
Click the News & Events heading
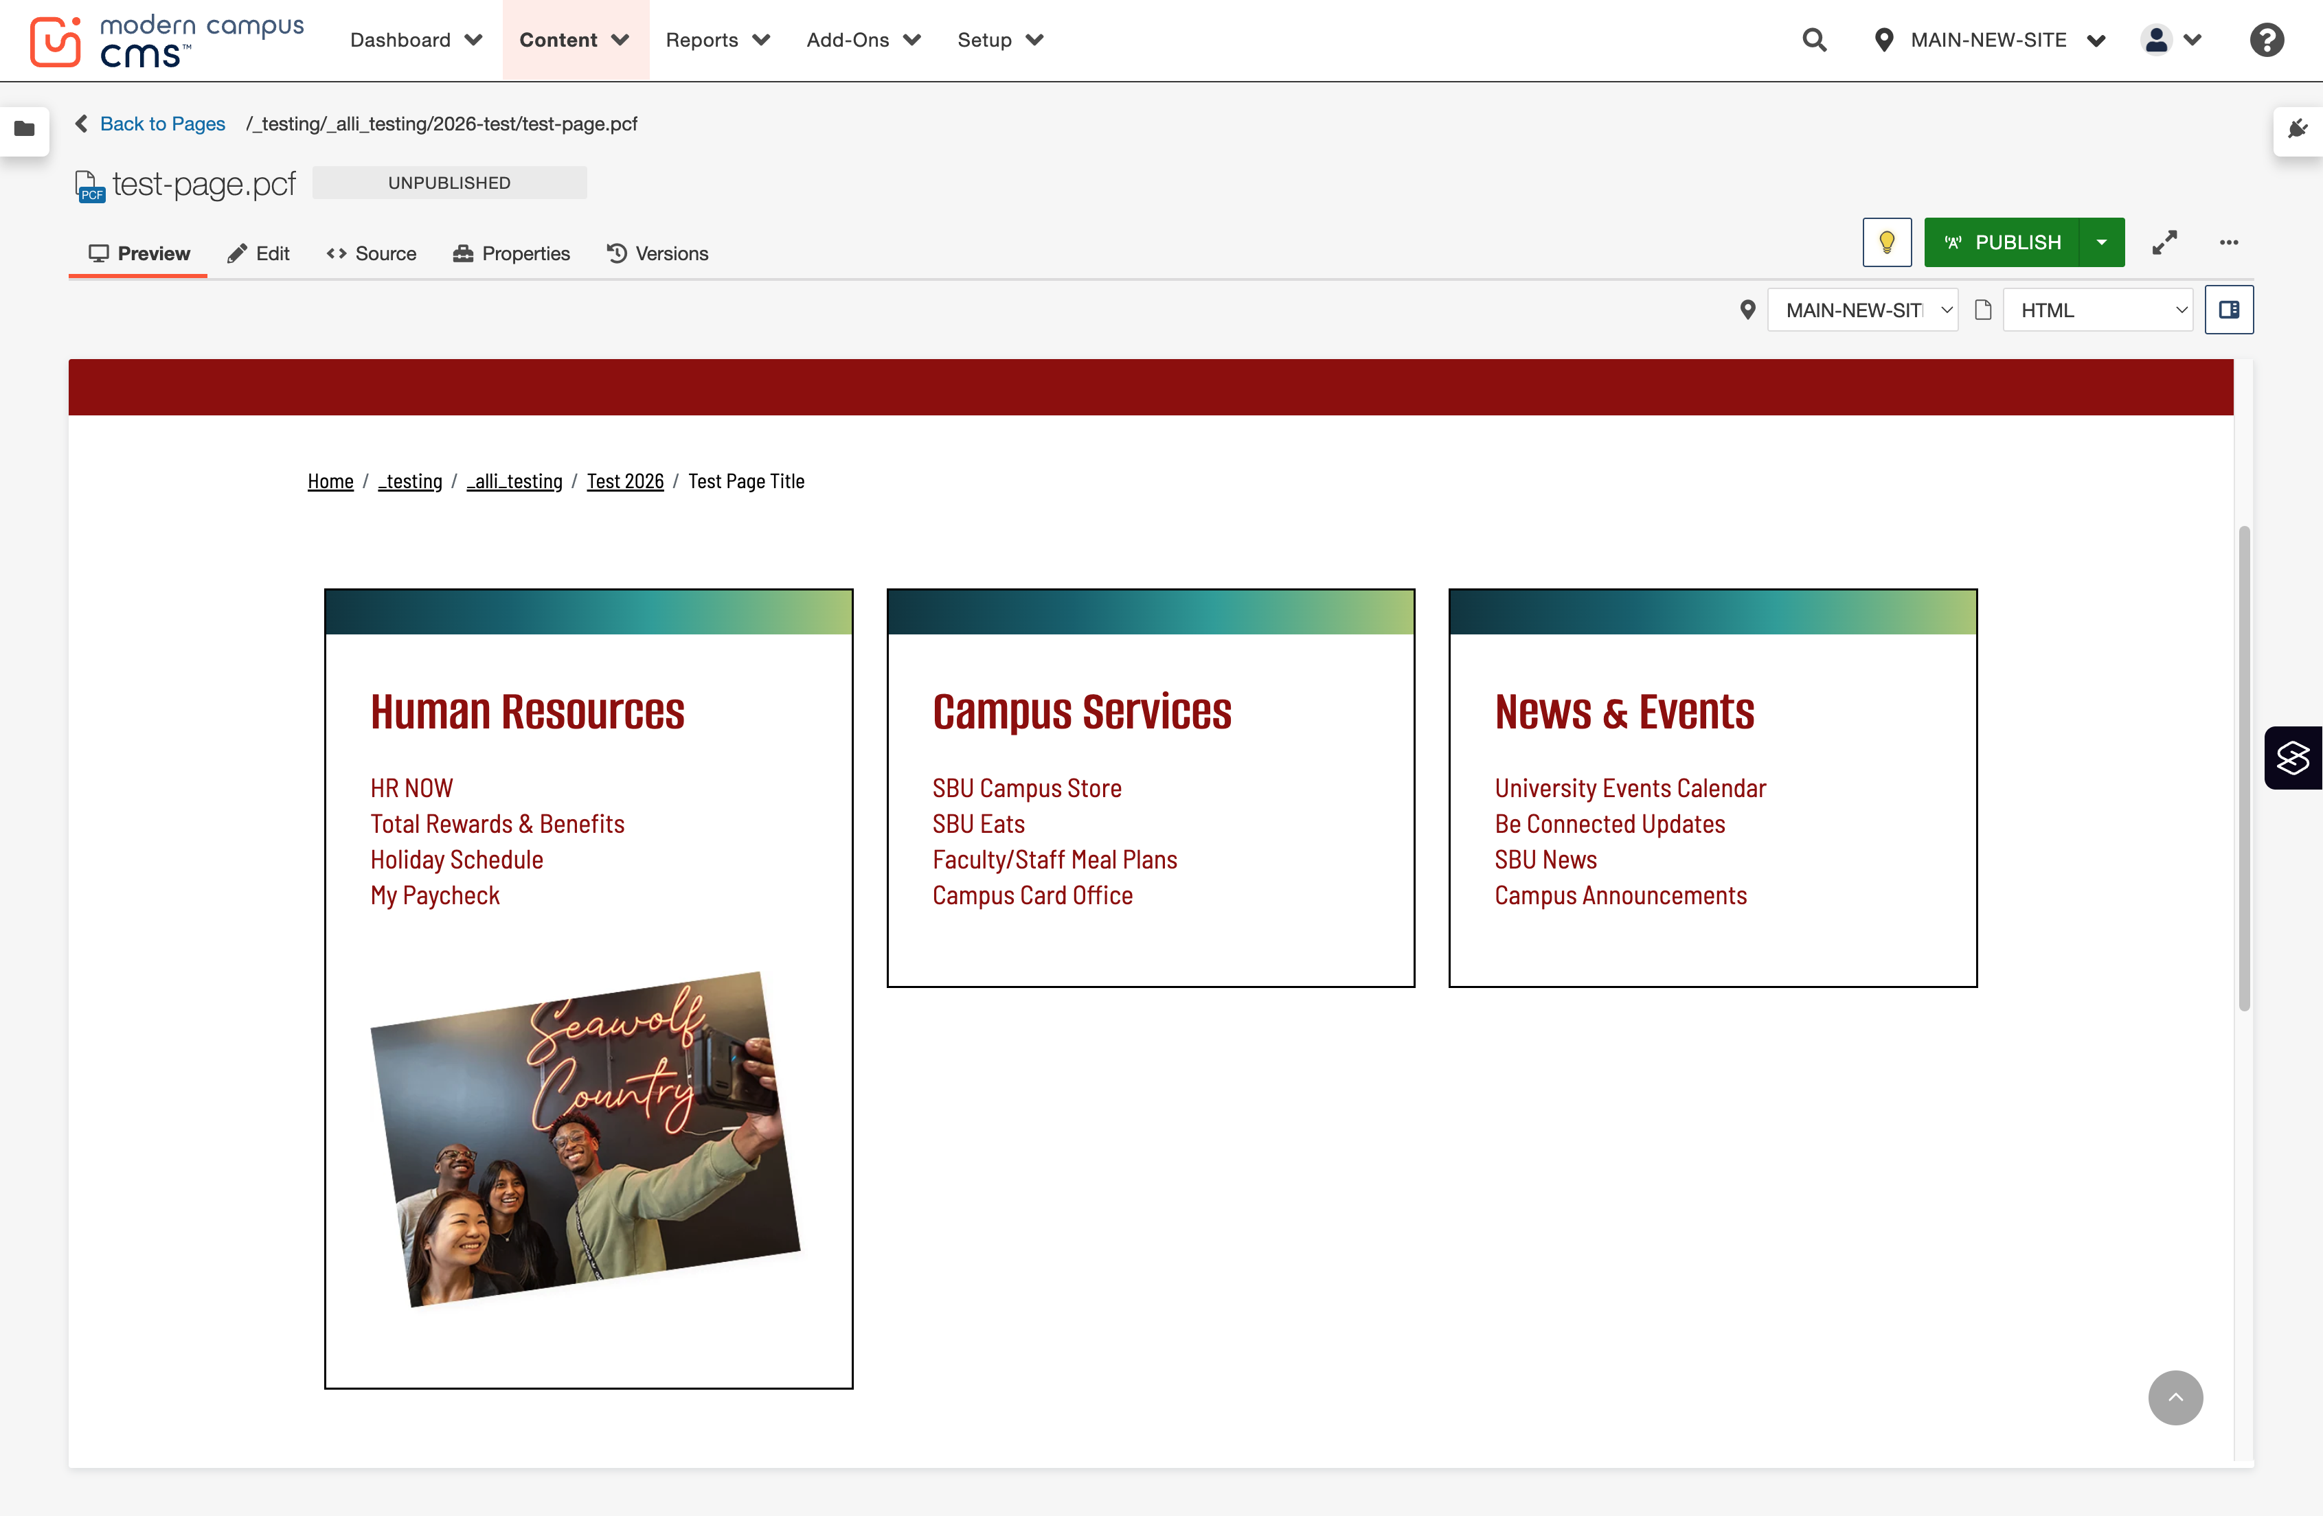(1624, 712)
